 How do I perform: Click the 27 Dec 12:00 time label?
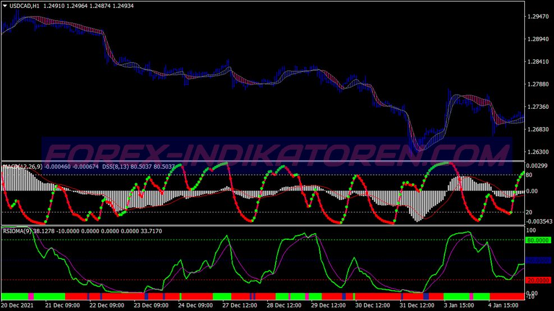point(240,305)
